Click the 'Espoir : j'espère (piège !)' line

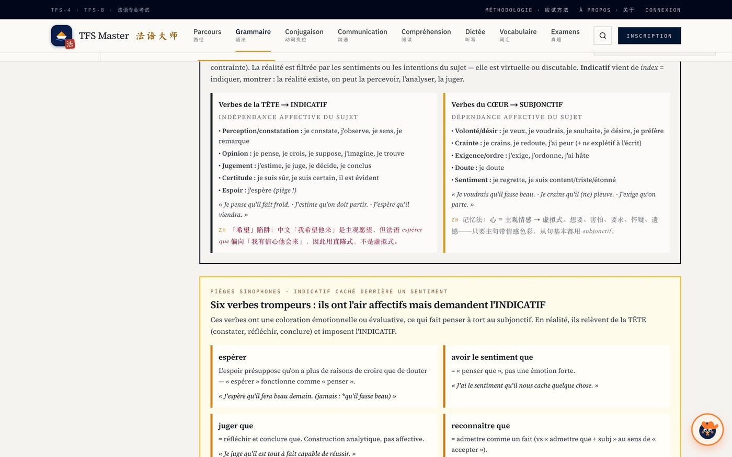(x=258, y=190)
